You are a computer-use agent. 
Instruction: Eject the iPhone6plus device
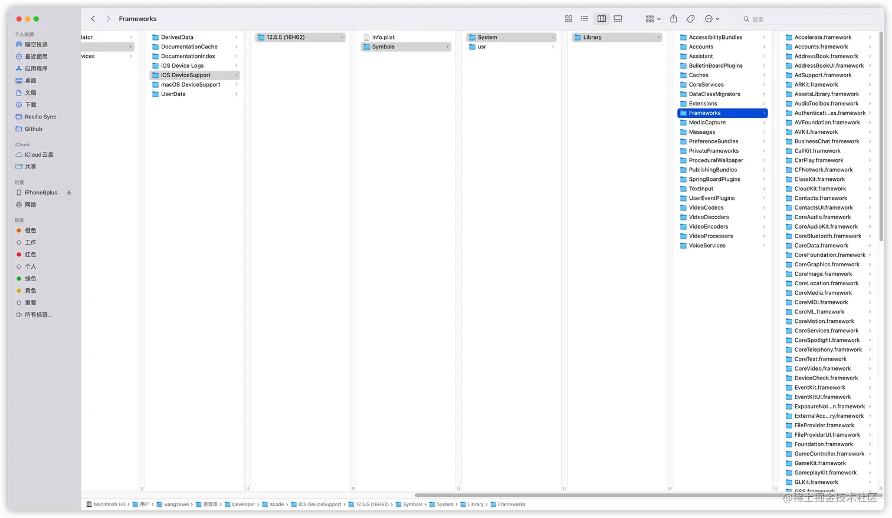69,193
